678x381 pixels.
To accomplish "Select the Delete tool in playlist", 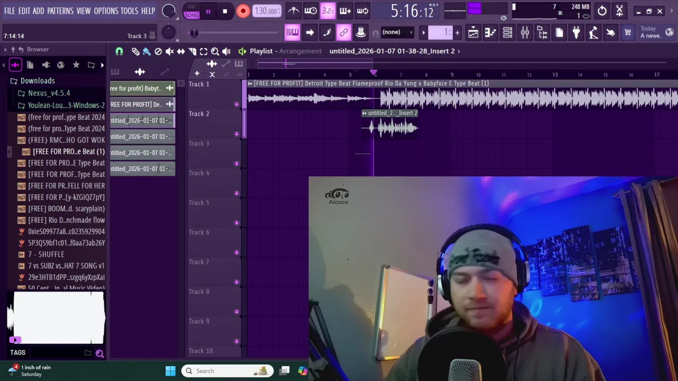I will pyautogui.click(x=158, y=51).
